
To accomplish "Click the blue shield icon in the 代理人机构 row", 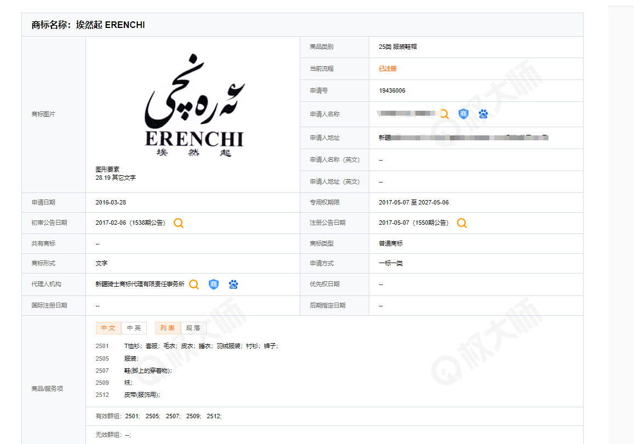I will tap(214, 284).
